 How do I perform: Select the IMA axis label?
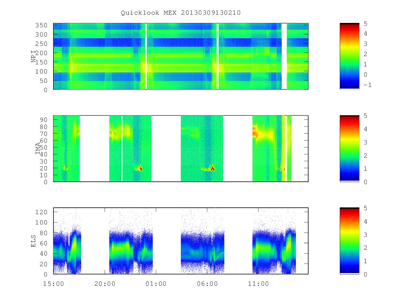pos(38,149)
